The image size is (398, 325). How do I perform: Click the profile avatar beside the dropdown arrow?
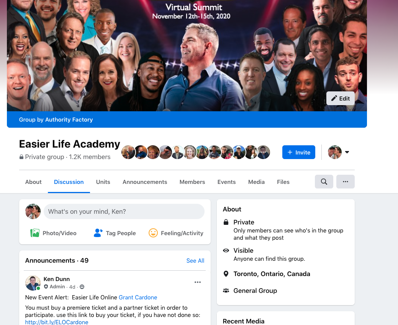point(334,152)
